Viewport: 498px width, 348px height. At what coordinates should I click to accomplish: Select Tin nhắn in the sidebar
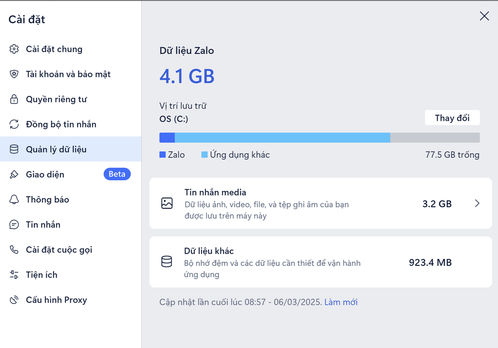click(70, 225)
